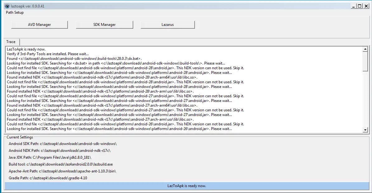Screen dimensions: 372x193
Task: Click the Java JDK Path setting
Action: (50, 157)
